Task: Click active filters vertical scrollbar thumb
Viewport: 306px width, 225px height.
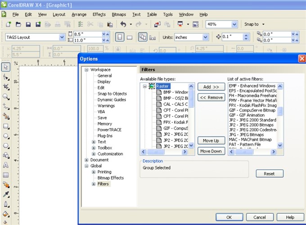Action: click(x=280, y=111)
